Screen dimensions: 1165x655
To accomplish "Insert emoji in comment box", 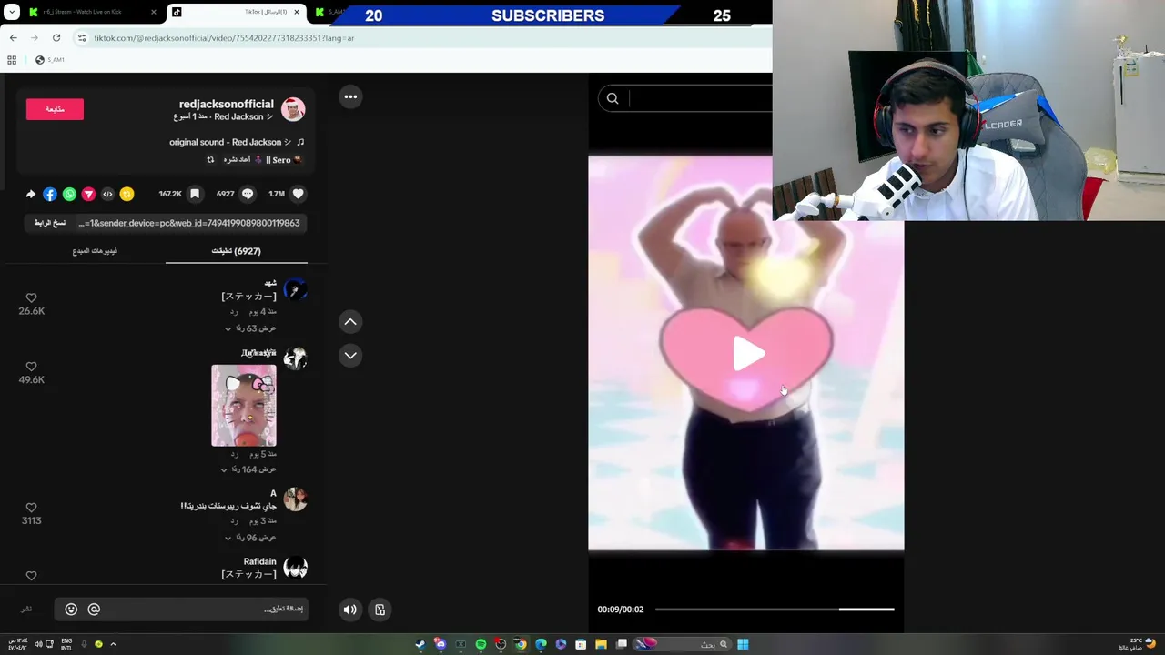I will (71, 610).
